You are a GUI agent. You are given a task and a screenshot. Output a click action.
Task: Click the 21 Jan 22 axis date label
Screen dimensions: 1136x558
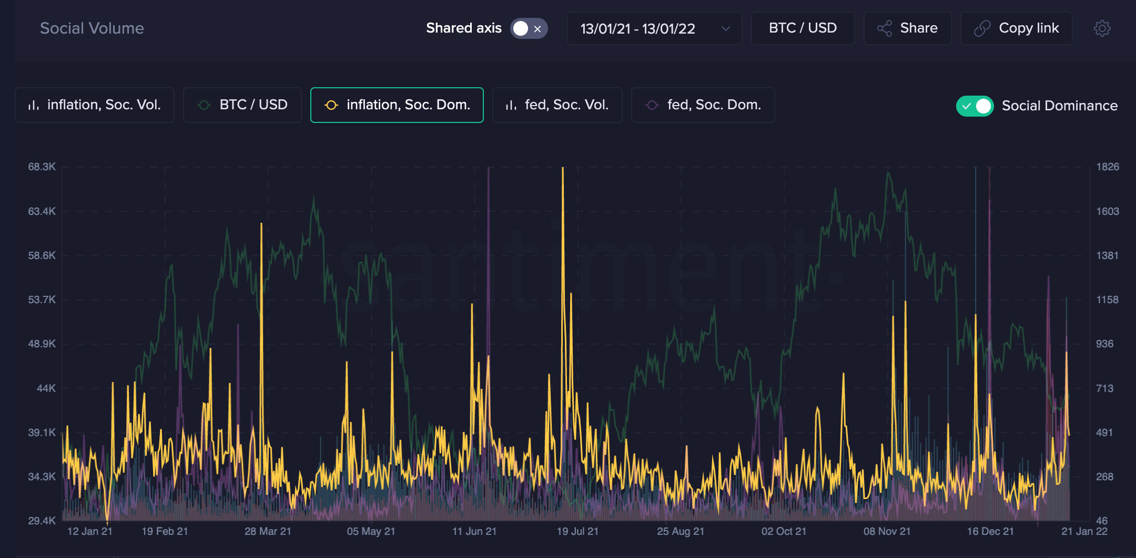point(1084,531)
